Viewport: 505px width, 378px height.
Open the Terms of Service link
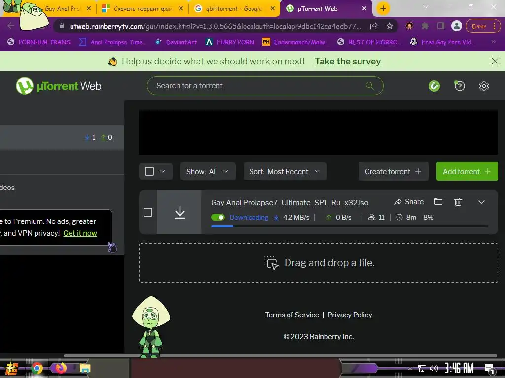coord(292,315)
